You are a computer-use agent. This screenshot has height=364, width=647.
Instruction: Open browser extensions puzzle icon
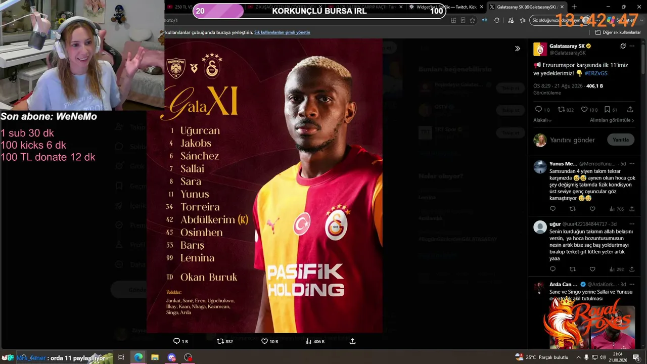coord(497,20)
